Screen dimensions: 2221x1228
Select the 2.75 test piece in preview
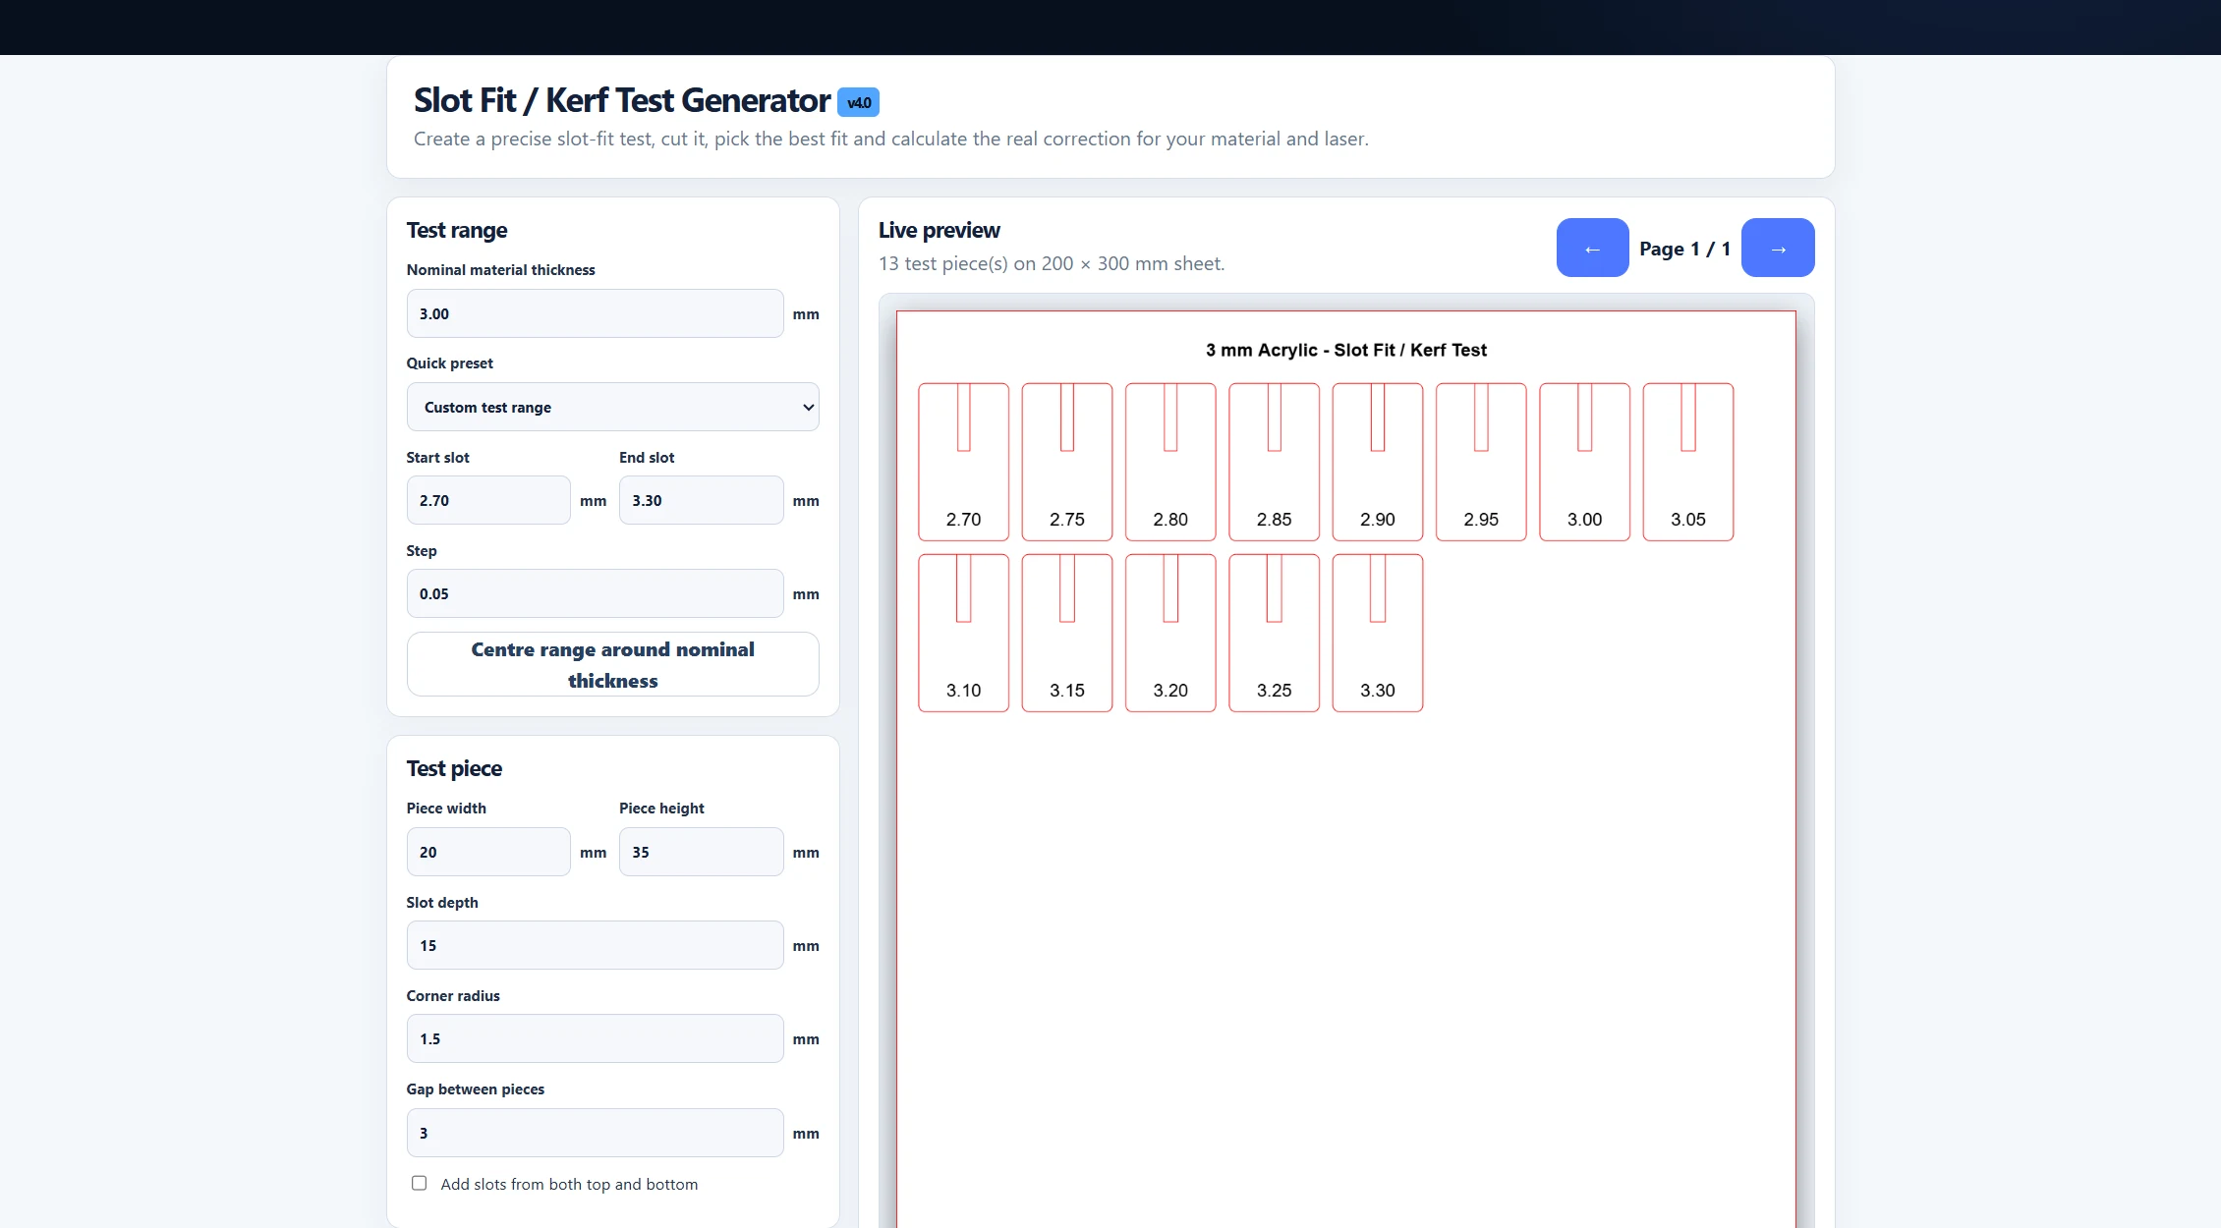pos(1067,462)
